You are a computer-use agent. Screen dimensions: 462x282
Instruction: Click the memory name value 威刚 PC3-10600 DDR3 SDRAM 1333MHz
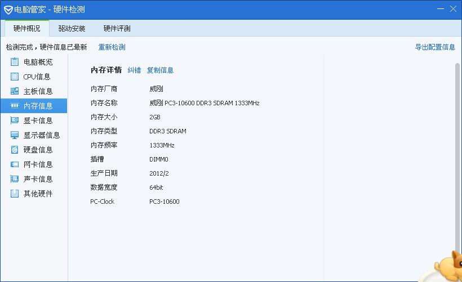tap(205, 103)
